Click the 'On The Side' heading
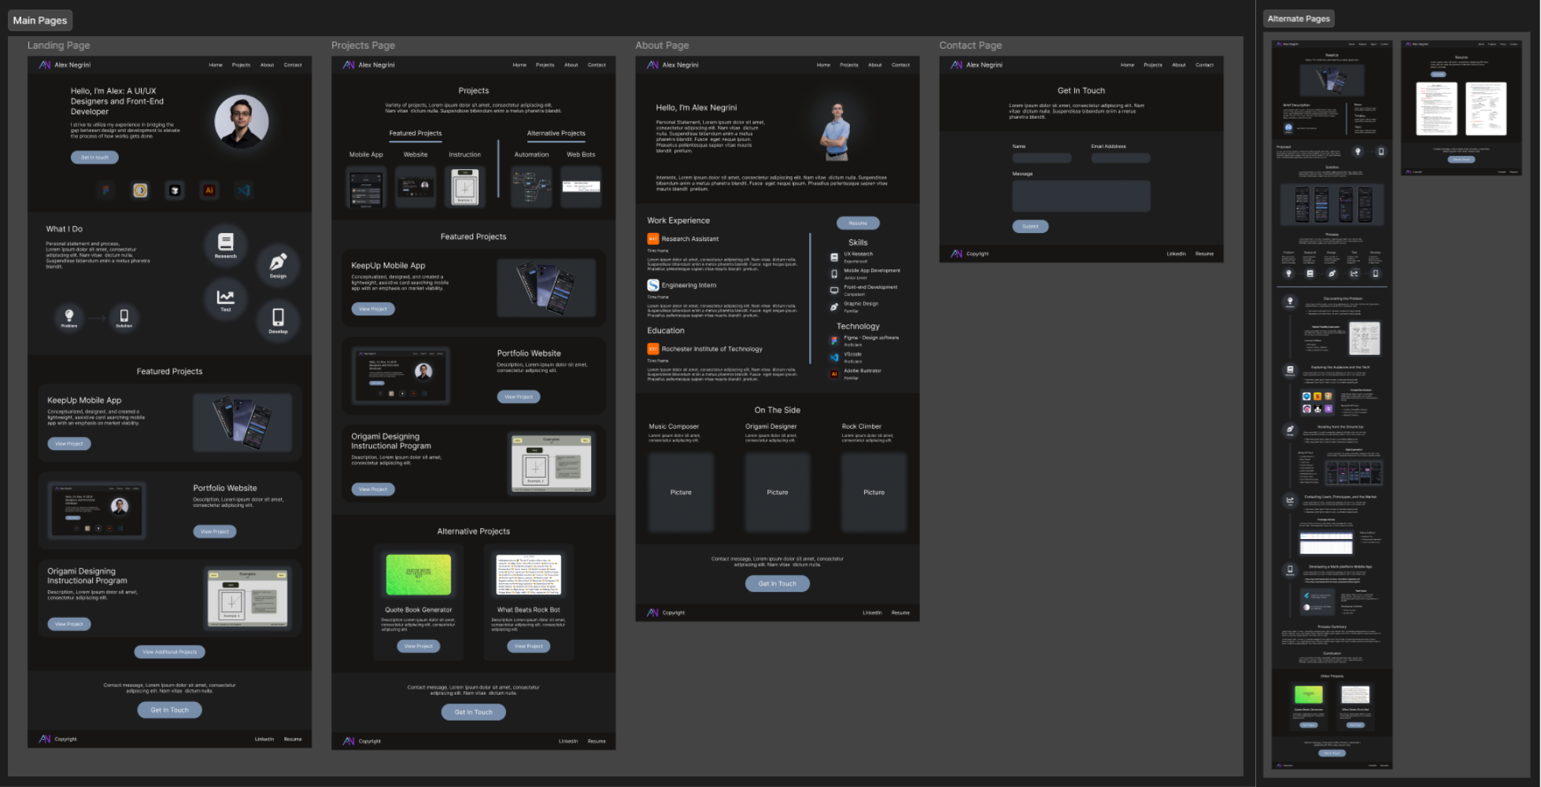 [777, 410]
